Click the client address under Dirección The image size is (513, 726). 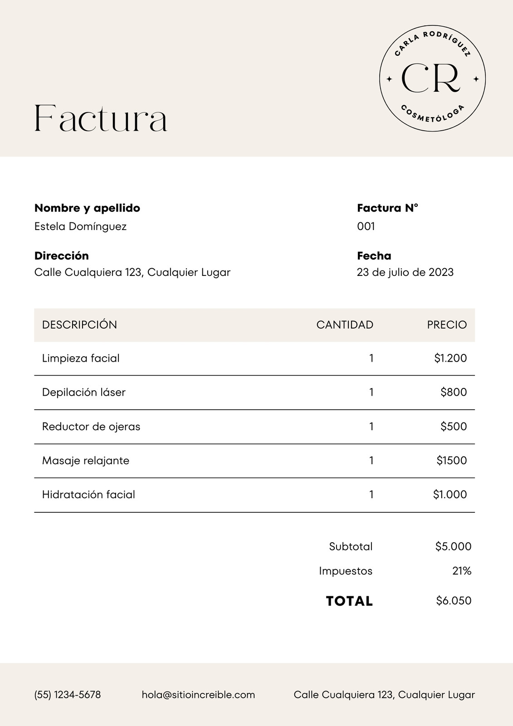point(132,272)
